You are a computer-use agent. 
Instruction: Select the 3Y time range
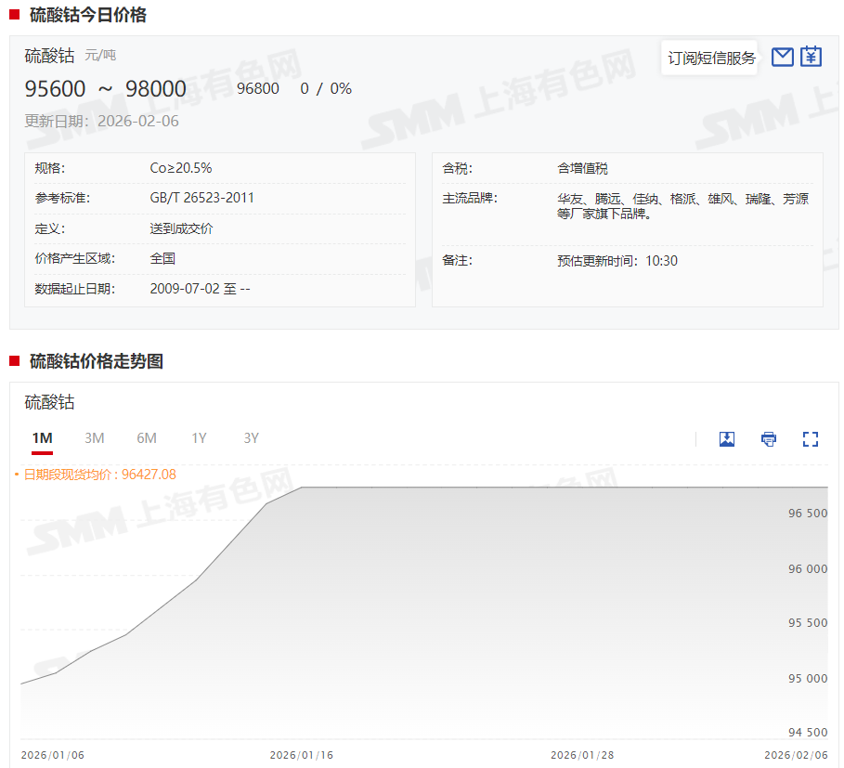click(251, 438)
